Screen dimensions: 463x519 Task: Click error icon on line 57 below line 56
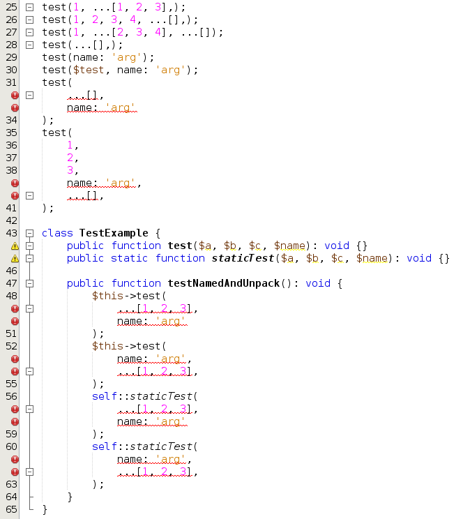click(x=15, y=409)
